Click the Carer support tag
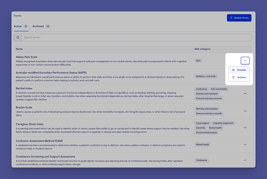This screenshot has height=179, width=267. [202, 123]
